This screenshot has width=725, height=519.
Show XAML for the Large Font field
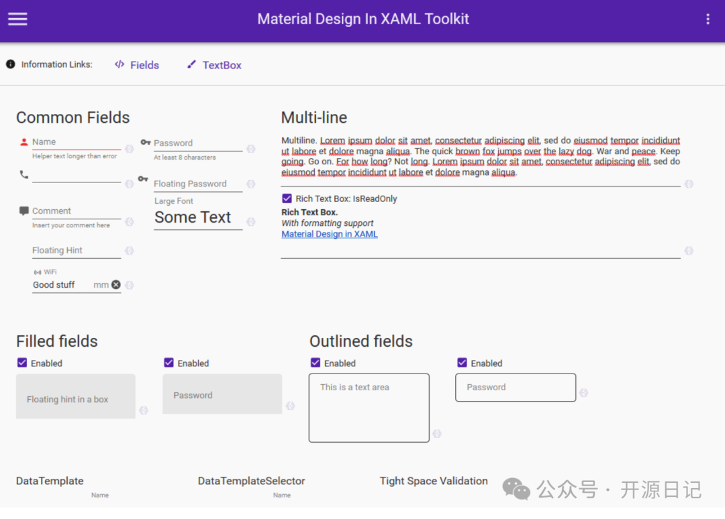pyautogui.click(x=251, y=222)
